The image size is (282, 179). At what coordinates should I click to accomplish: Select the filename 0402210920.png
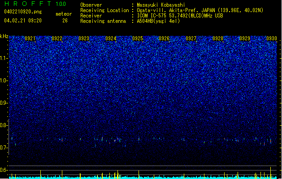click(23, 12)
